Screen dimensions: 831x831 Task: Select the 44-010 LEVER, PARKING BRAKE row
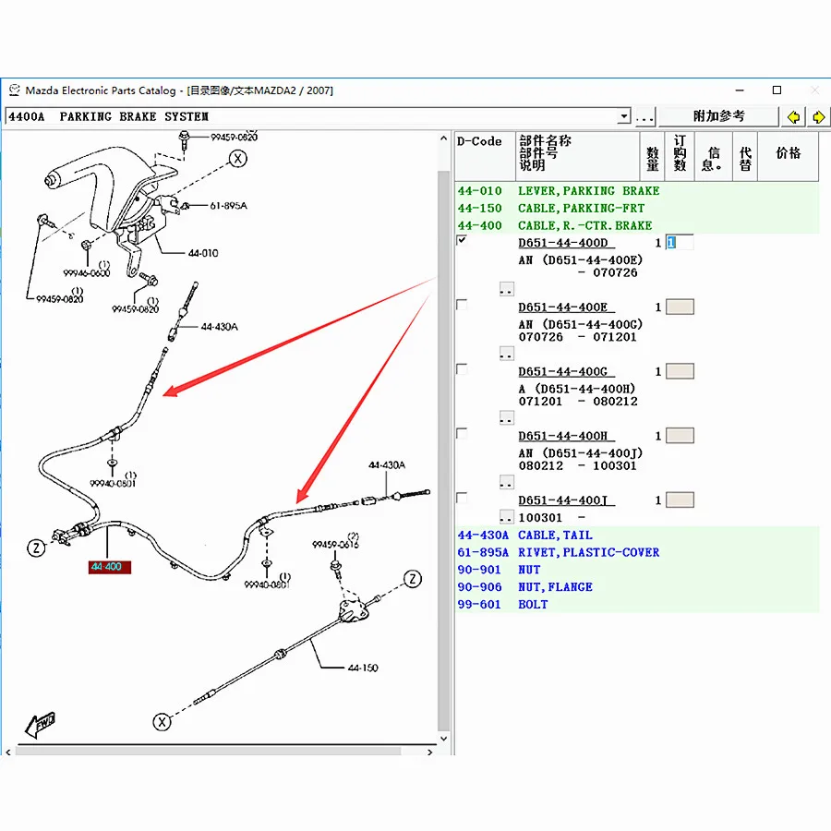636,191
